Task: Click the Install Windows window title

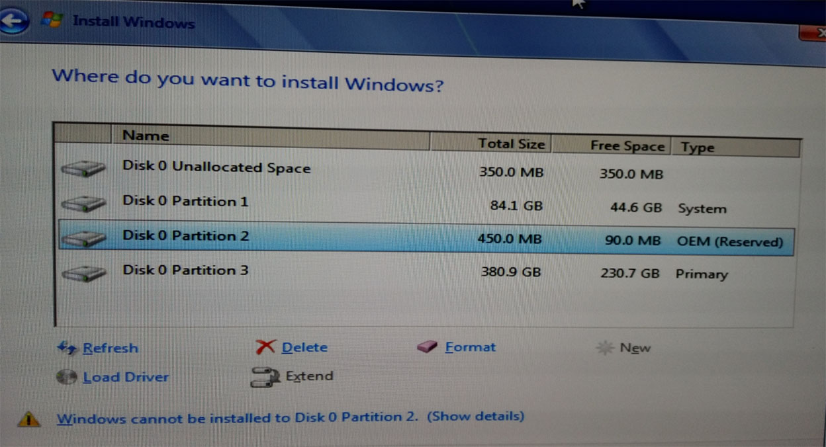Action: pos(134,21)
